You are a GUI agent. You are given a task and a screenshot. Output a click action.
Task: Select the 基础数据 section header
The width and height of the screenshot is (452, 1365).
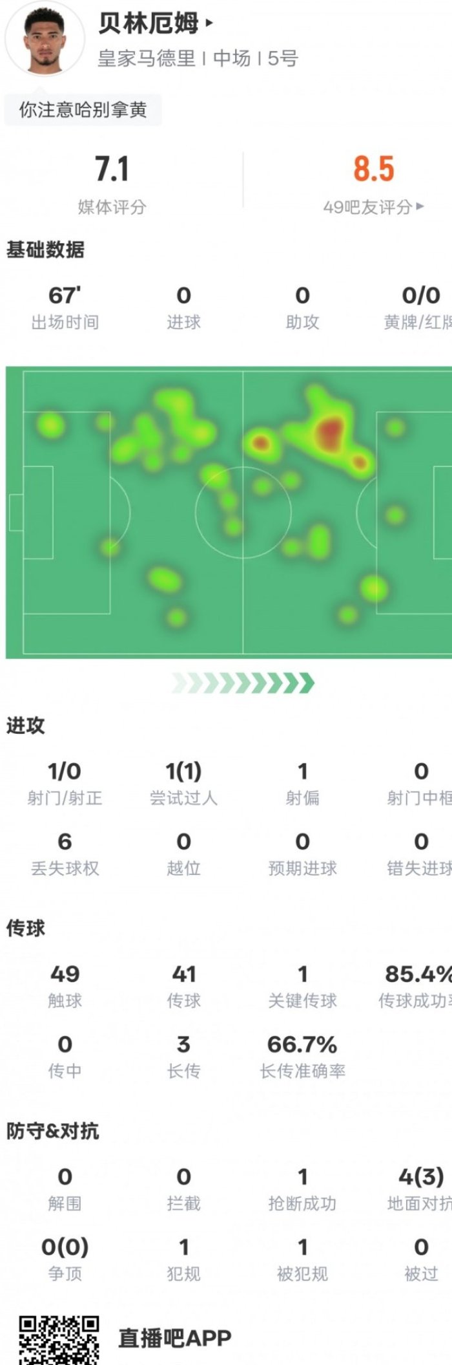point(45,250)
